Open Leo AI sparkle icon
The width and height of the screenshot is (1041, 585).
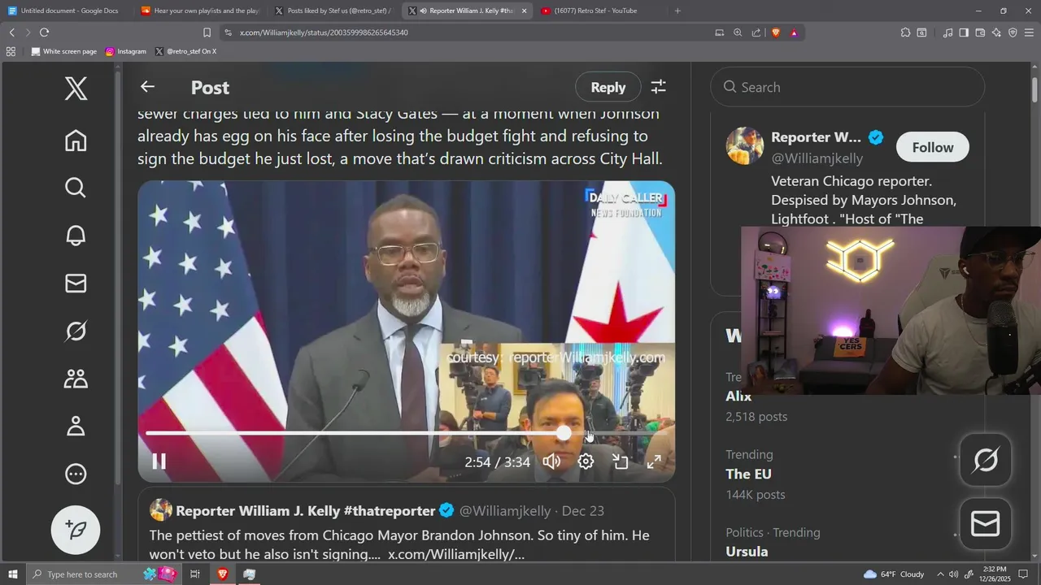(996, 32)
